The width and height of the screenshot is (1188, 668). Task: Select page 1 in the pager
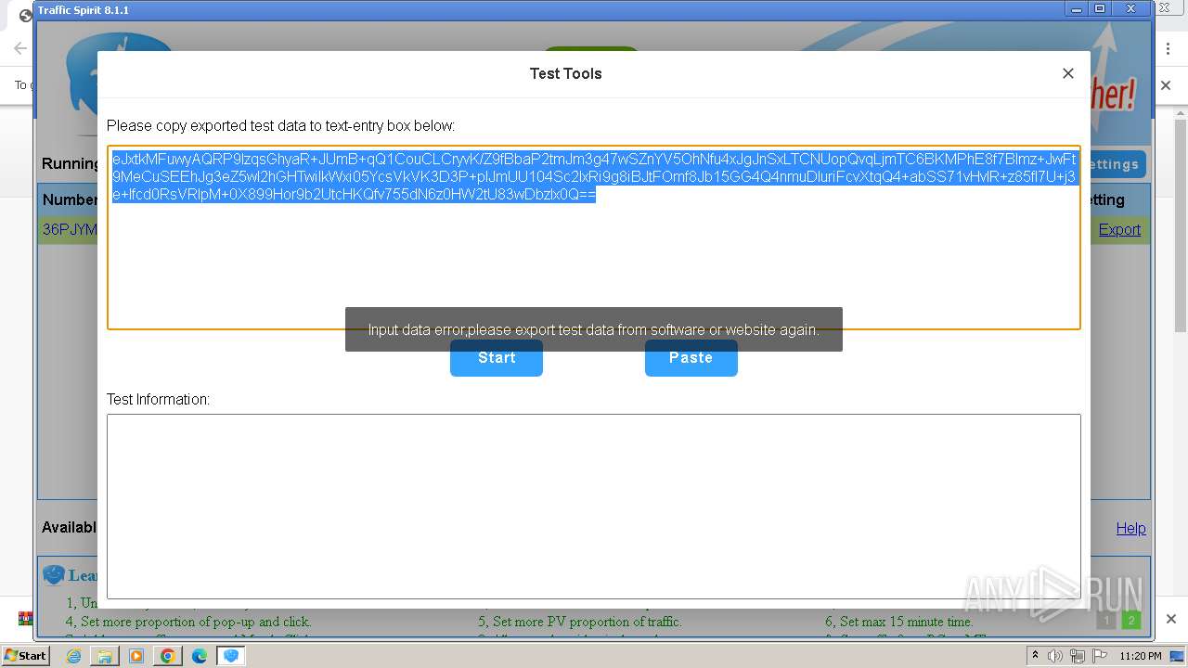point(1105,621)
